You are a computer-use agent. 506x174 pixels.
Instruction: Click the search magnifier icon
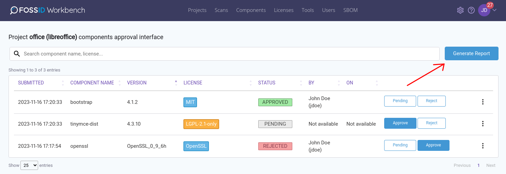(17, 53)
